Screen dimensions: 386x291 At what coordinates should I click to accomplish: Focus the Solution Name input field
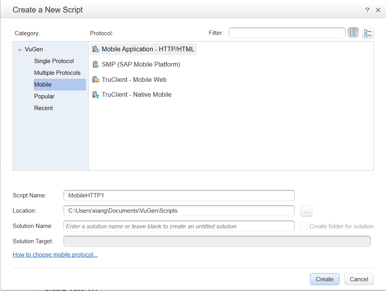click(179, 226)
